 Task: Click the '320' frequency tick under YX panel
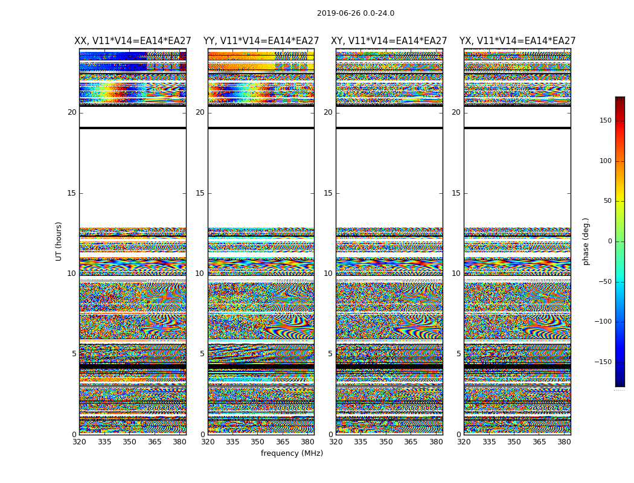[x=464, y=442]
